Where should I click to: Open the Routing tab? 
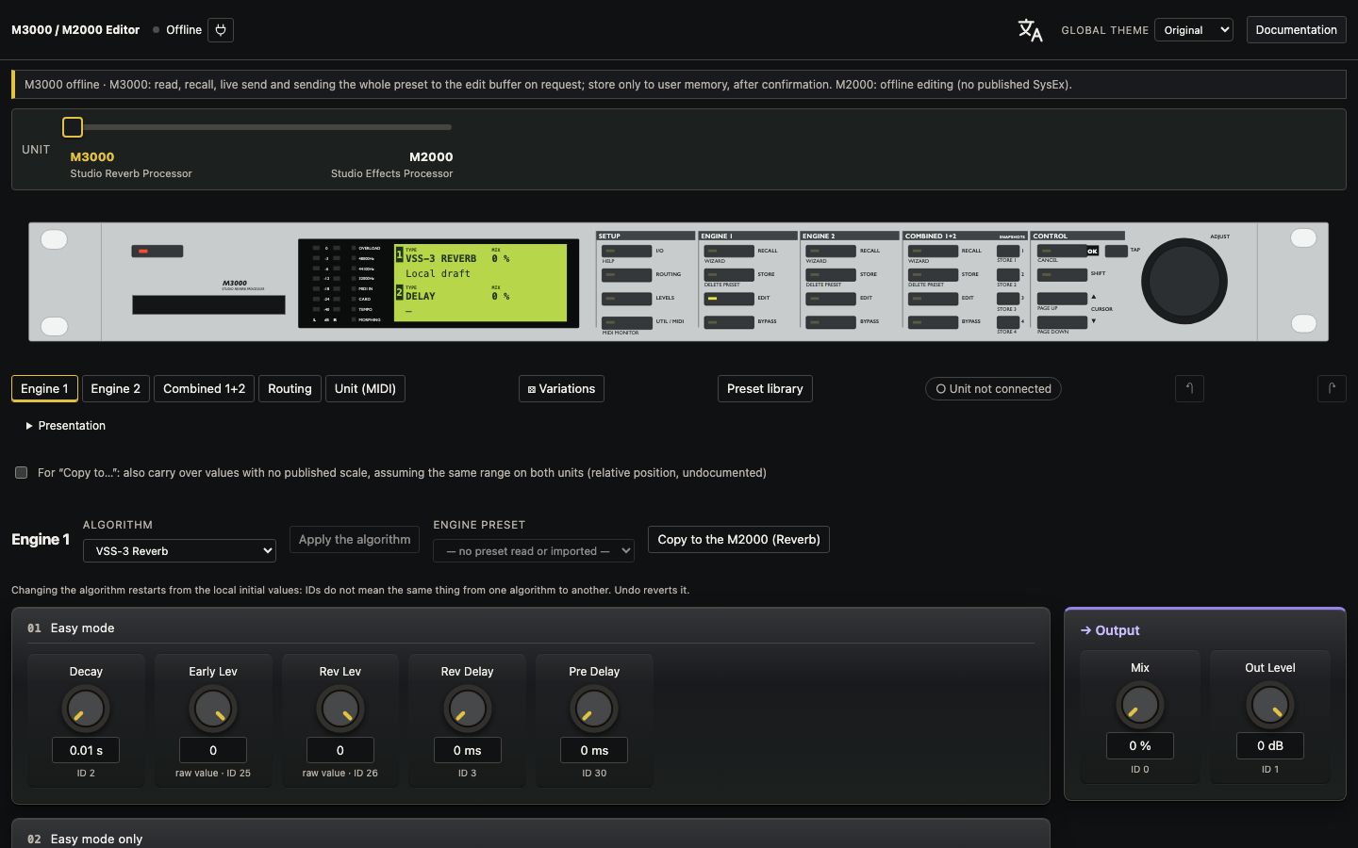290,388
